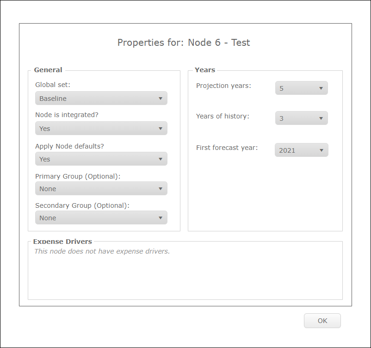Open the dropdown showing Baseline
This screenshot has width=371, height=348.
point(101,99)
